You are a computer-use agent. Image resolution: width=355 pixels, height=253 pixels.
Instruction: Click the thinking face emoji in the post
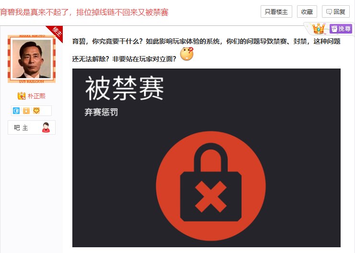(x=187, y=54)
